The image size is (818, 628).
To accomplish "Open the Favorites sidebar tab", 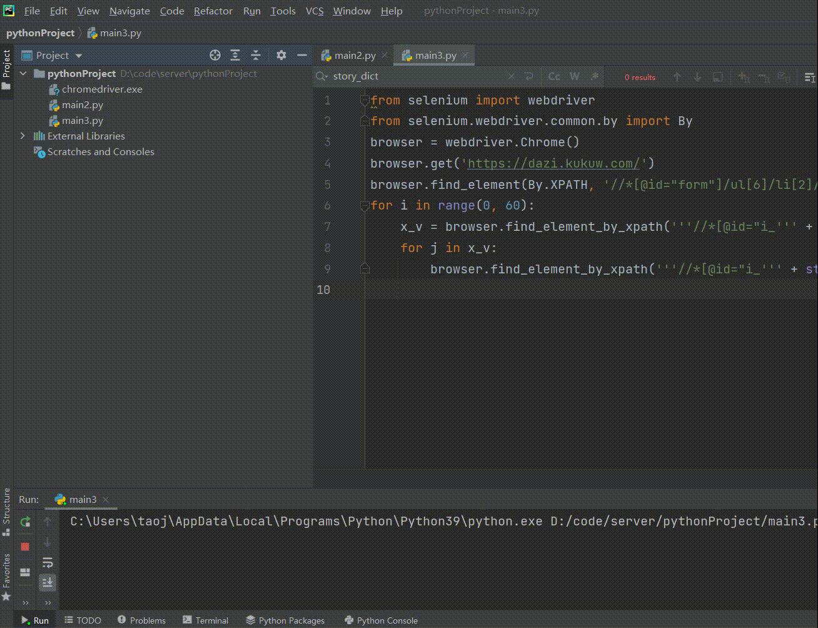I will (6, 577).
